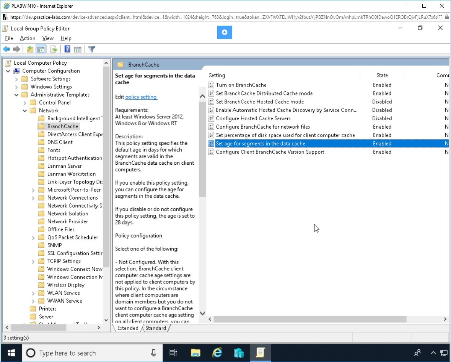Select the Lanman Server tree folder
The width and height of the screenshot is (451, 362).
64,166
